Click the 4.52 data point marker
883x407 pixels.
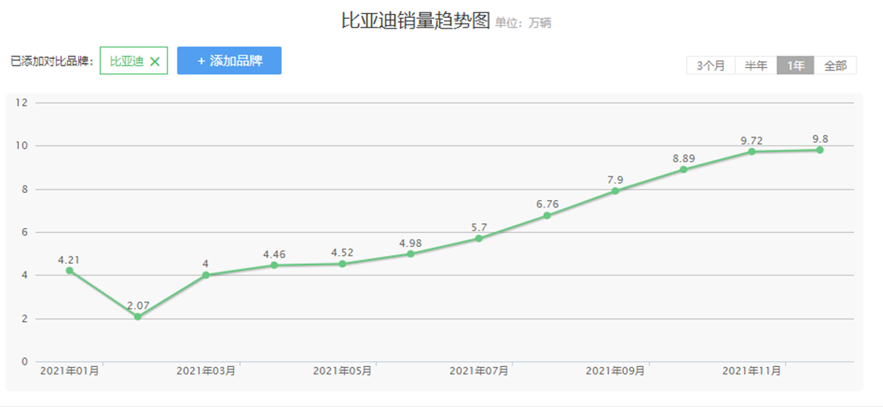pyautogui.click(x=343, y=264)
